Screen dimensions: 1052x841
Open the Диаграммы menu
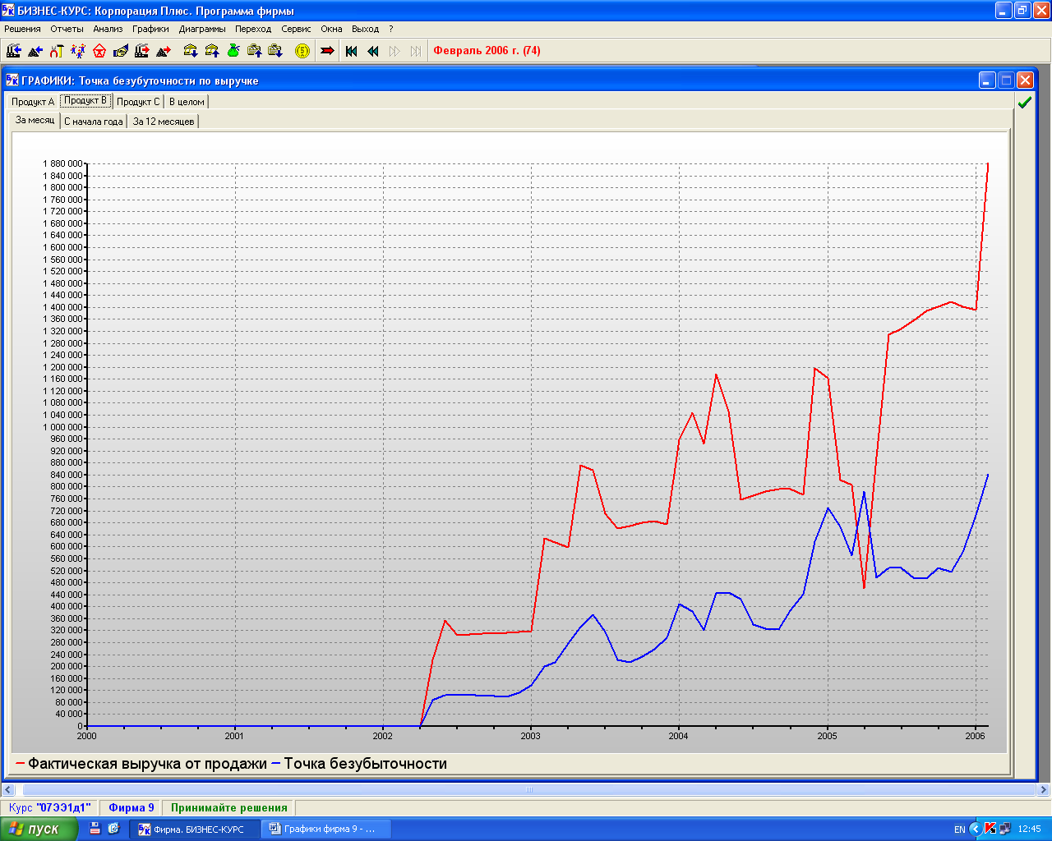(202, 29)
